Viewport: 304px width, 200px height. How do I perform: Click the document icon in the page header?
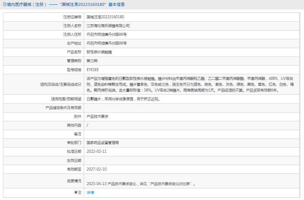[x=4, y=5]
